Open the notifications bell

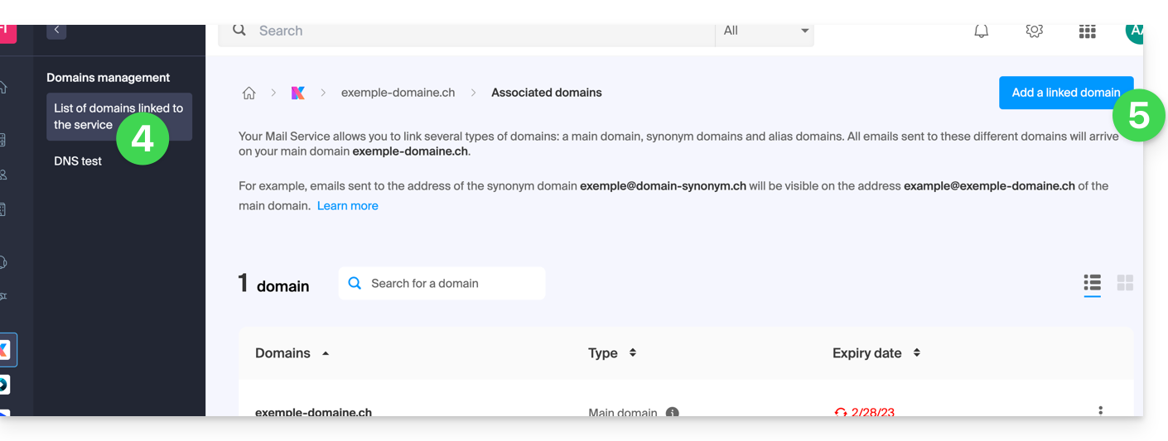coord(981,31)
